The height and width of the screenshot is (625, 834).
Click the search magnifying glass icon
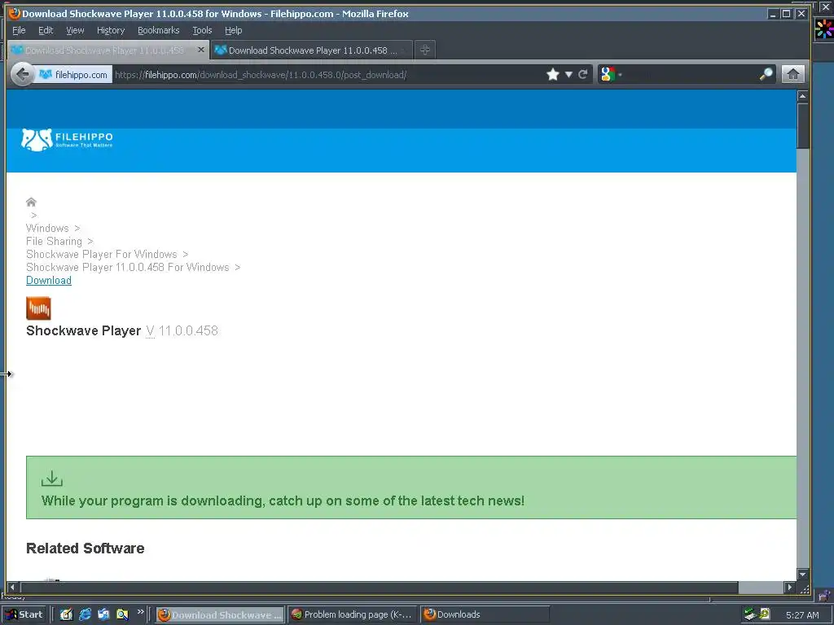click(x=766, y=74)
